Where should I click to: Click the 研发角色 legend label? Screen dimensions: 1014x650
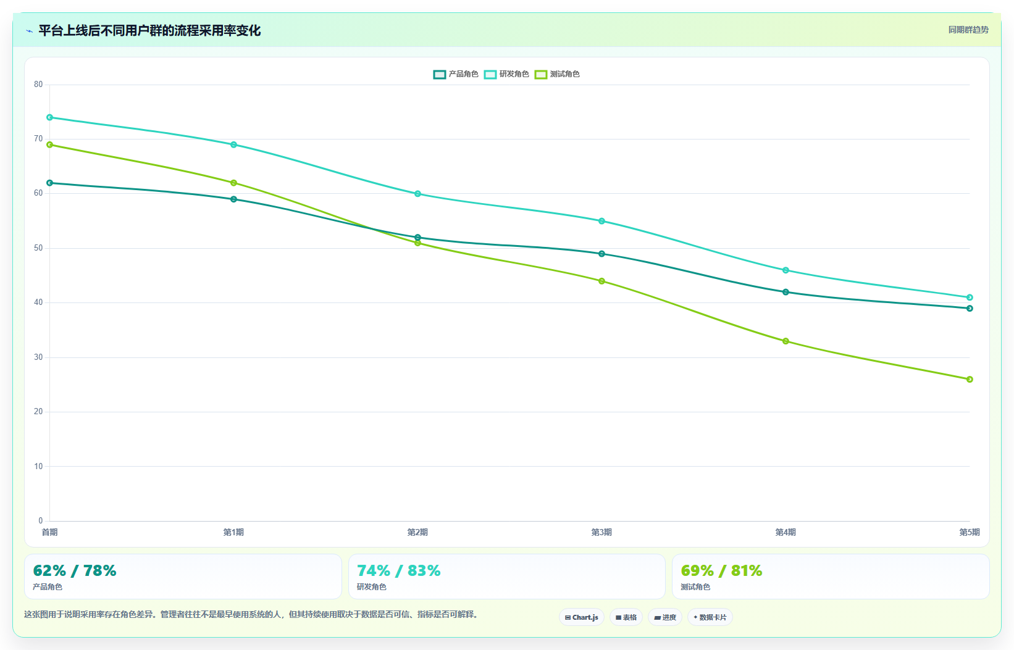click(514, 74)
